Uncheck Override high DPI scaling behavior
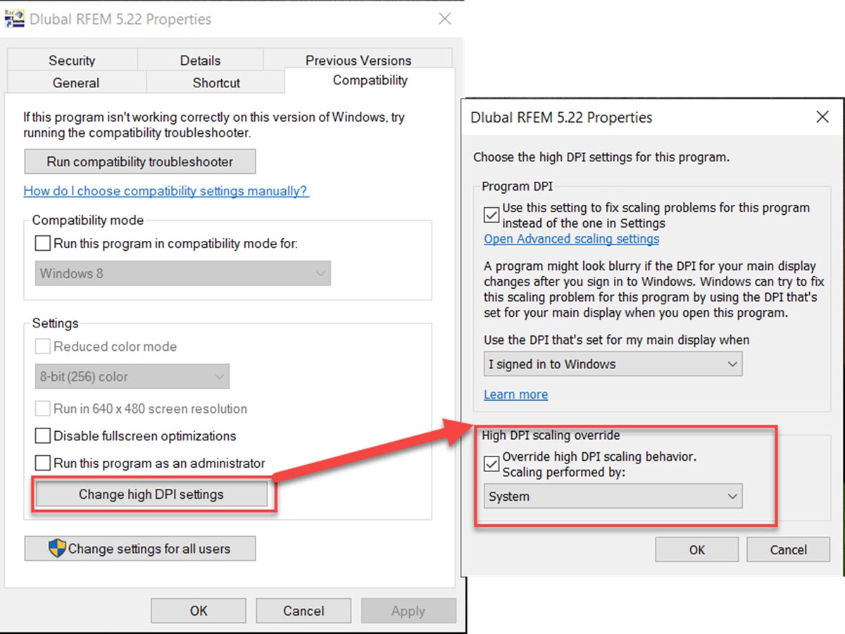The height and width of the screenshot is (634, 845). [492, 464]
